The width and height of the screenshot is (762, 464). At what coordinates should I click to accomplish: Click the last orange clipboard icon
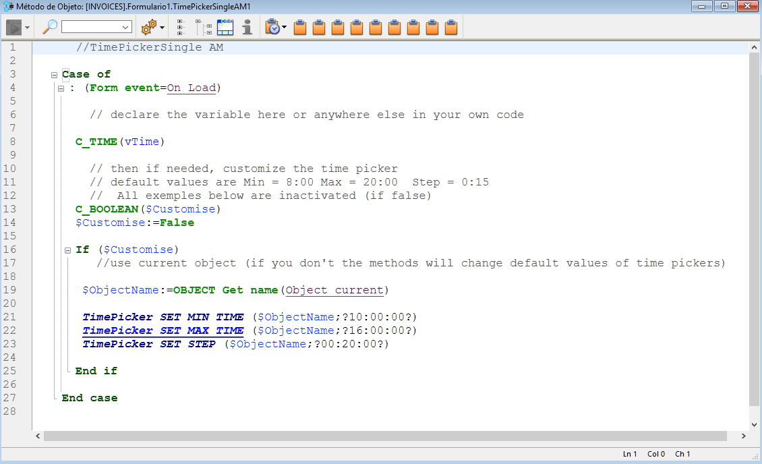[451, 28]
